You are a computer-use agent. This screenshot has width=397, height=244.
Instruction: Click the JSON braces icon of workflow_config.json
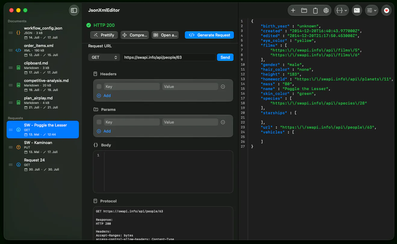pos(18,33)
